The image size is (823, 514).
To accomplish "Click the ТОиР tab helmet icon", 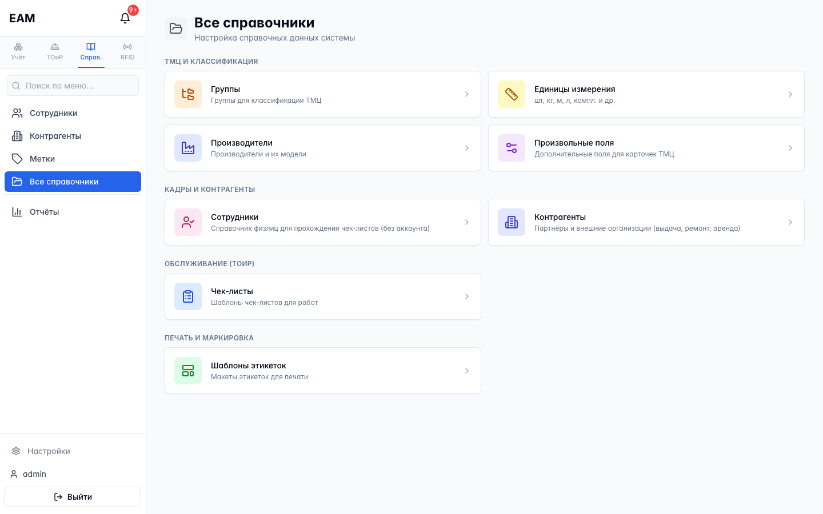I will pyautogui.click(x=55, y=47).
